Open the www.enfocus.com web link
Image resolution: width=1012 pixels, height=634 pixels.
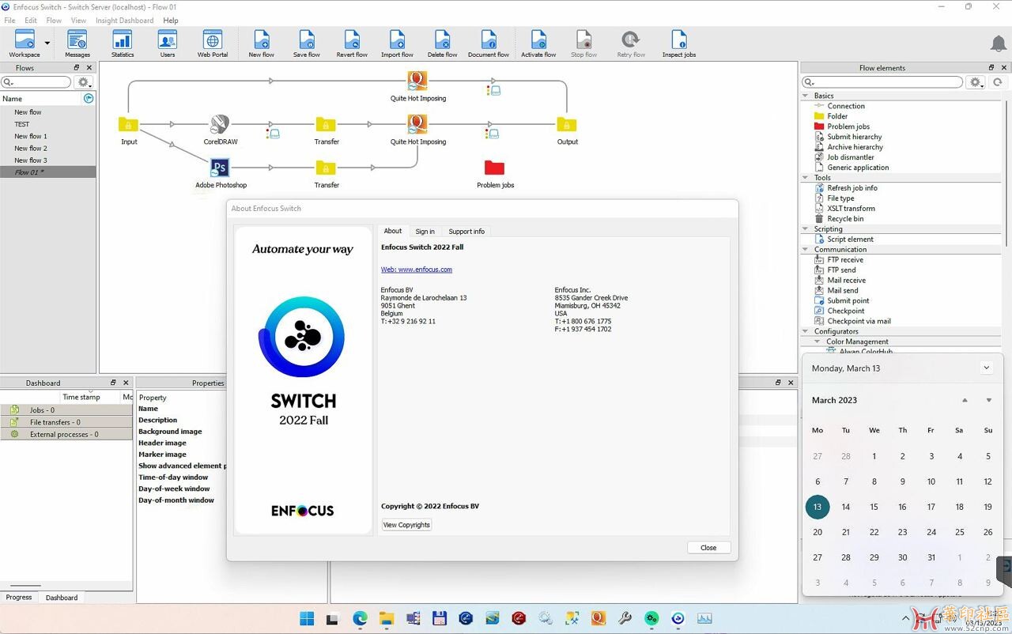point(417,270)
